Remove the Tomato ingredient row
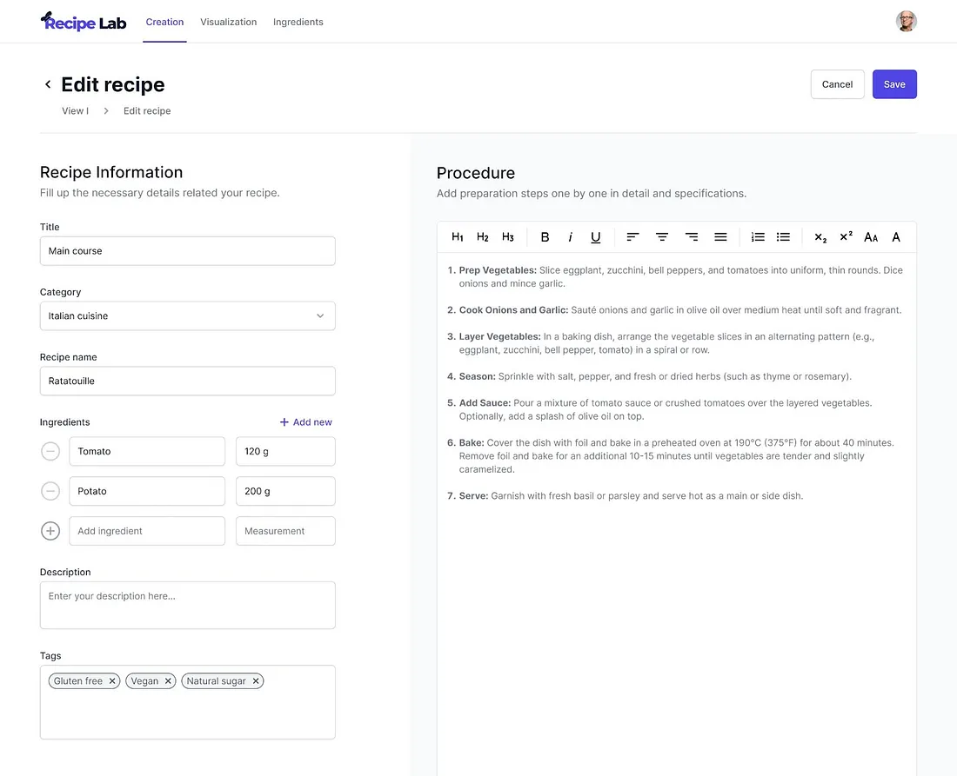Screen dimensions: 957x776 coord(50,452)
